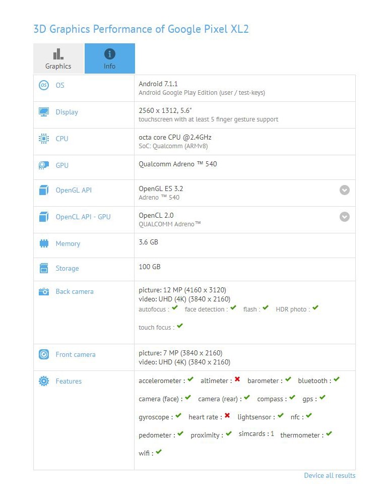Click the info circle icon on Info tab
390x500 pixels.
110,54
